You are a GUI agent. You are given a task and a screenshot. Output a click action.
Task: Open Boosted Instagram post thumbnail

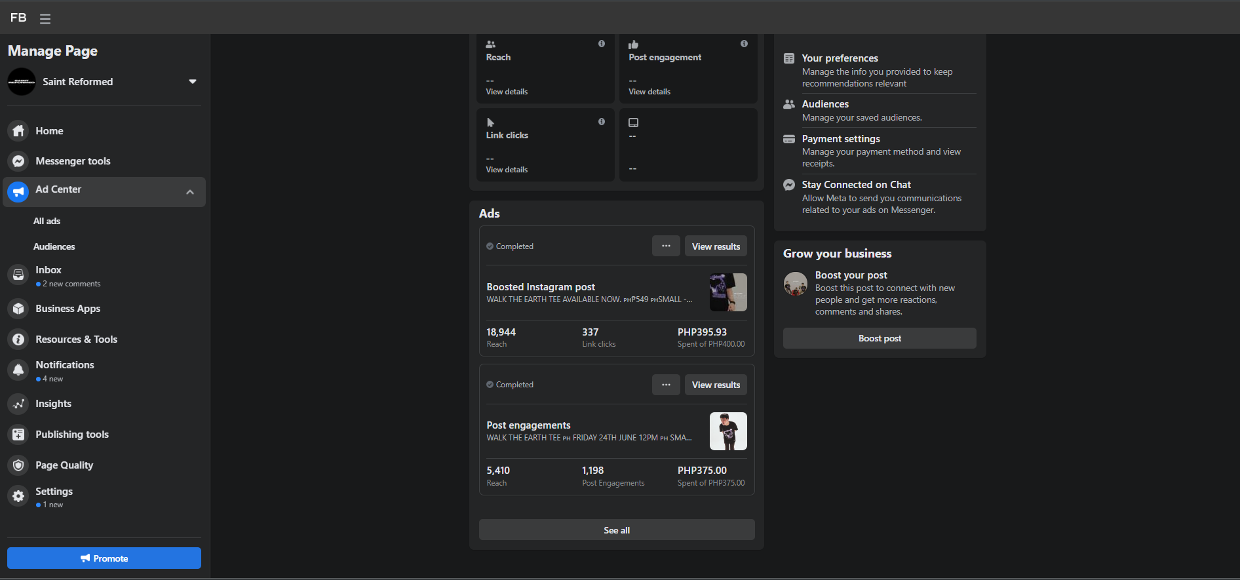[x=728, y=292]
